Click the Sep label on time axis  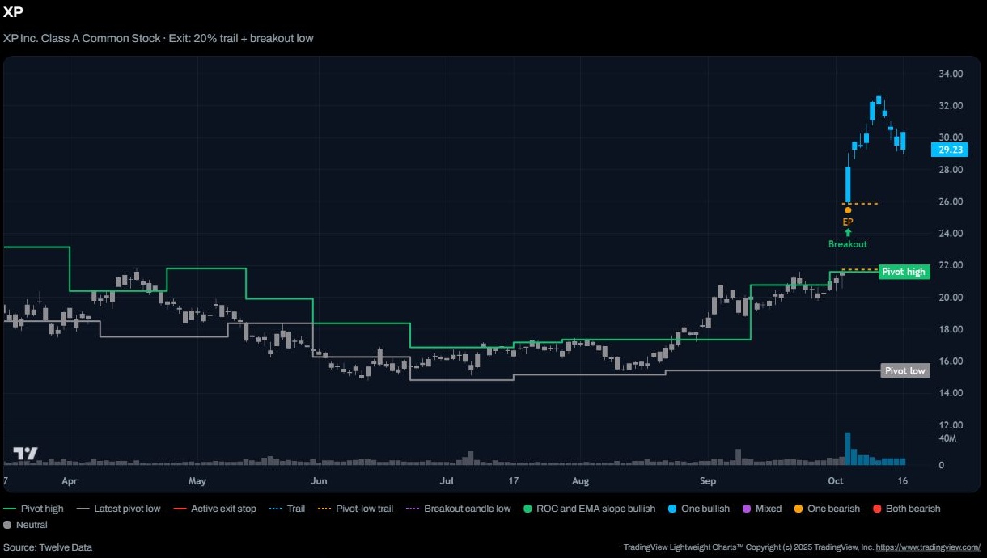708,481
